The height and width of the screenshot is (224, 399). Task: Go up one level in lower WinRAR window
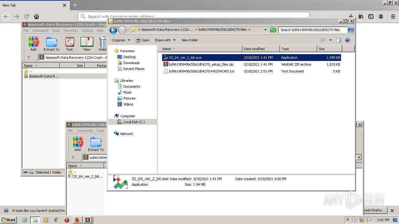pyautogui.click(x=73, y=157)
